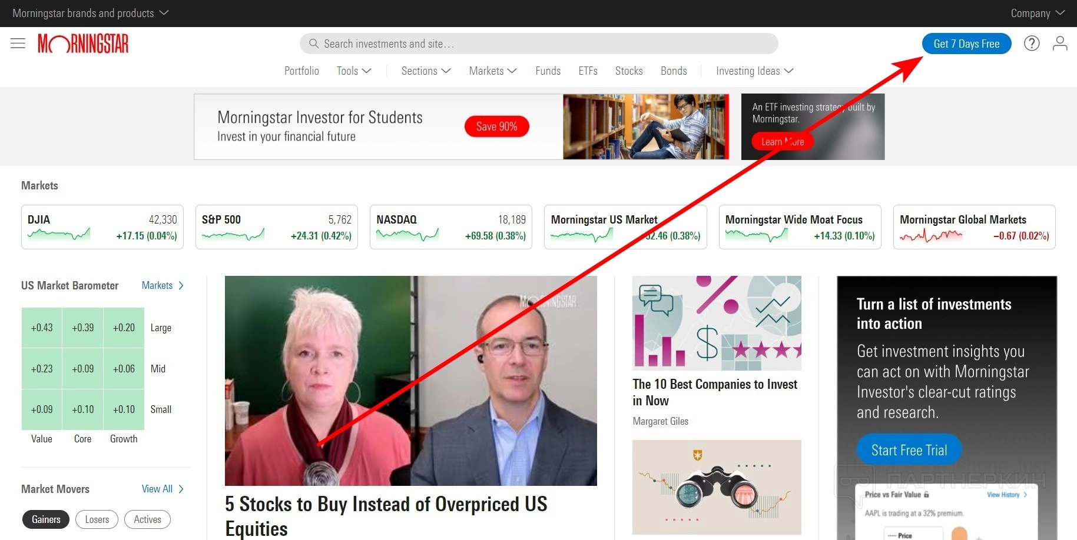Go to the Funds section
Screen dimensions: 1077x540
pyautogui.click(x=548, y=71)
